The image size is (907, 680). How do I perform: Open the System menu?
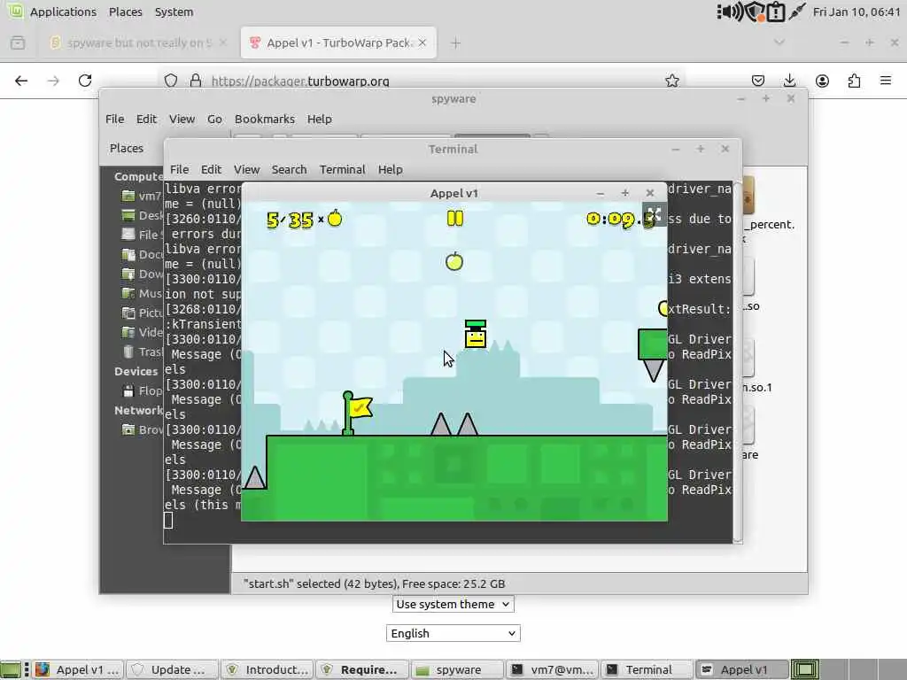[x=174, y=12]
